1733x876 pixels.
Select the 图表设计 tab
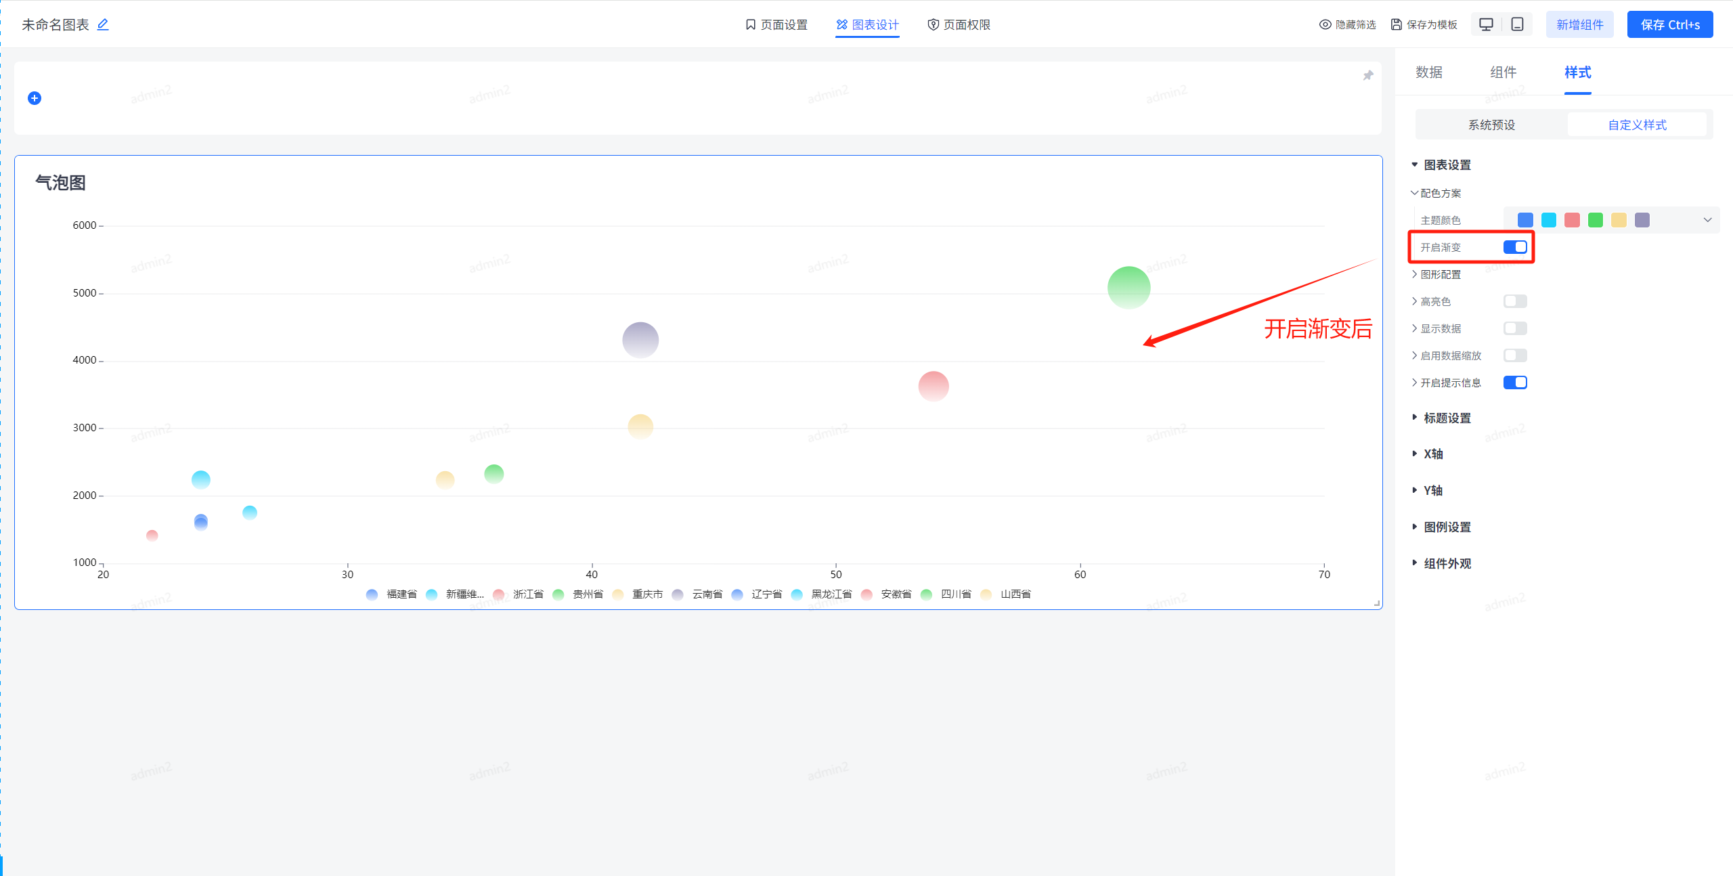pos(867,24)
